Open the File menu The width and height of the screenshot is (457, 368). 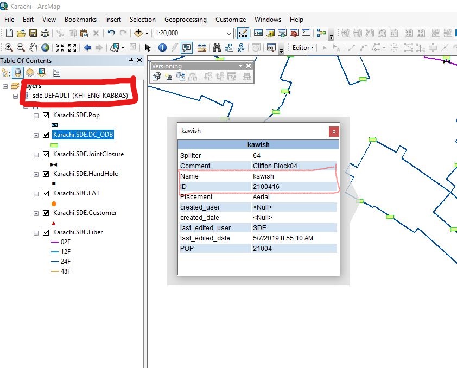(9, 19)
